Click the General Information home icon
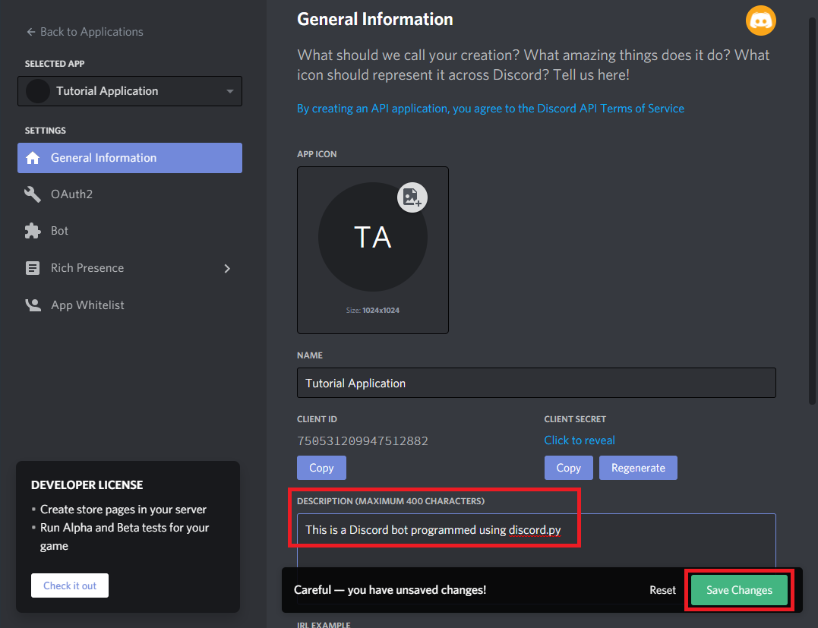The width and height of the screenshot is (818, 628). 33,158
